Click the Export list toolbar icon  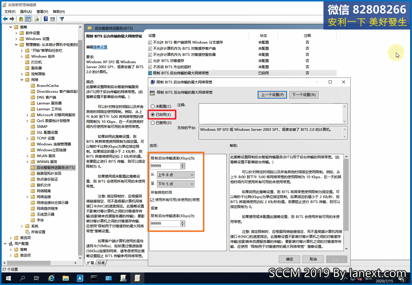(37, 19)
